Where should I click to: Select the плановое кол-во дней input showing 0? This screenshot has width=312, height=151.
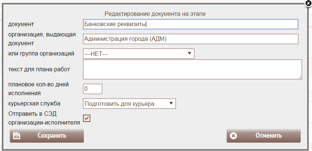[x=92, y=89]
